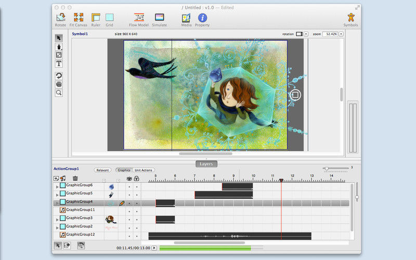This screenshot has width=416, height=260.
Task: Toggle lock dot for GraphicGroup5
Action: coord(137,195)
